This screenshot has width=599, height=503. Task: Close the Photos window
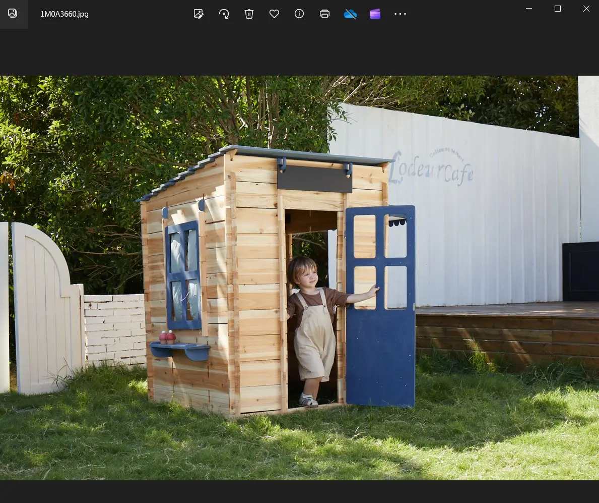(586, 9)
